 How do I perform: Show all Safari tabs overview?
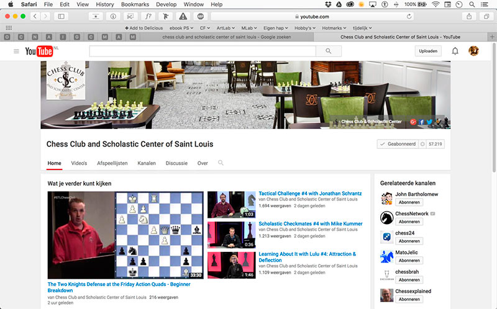click(486, 17)
